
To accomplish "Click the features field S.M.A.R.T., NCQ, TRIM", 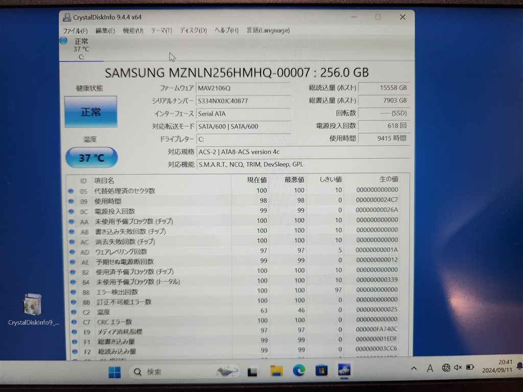I will (303, 164).
